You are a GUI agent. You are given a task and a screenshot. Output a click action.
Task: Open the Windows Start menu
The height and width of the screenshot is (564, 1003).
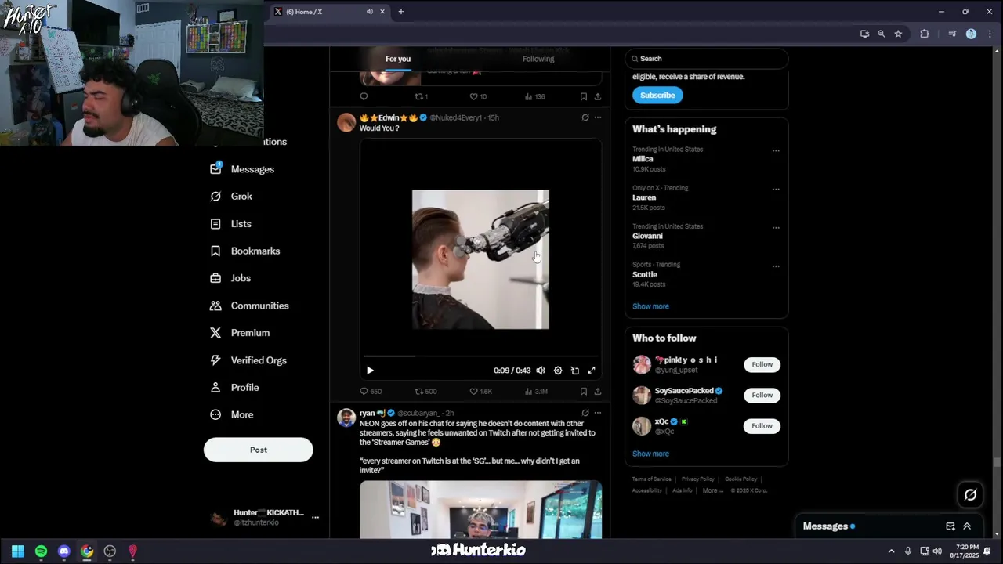click(x=18, y=551)
